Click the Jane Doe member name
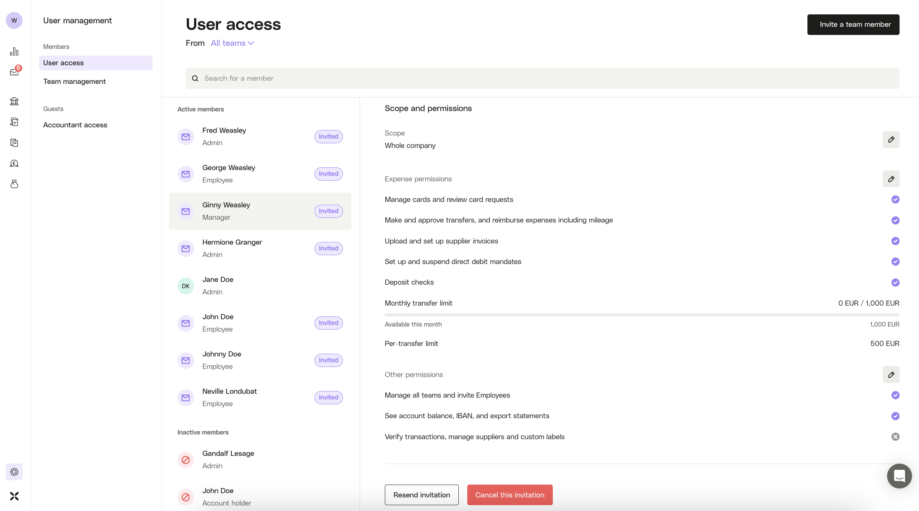Viewport: 919px width, 511px height. coord(218,280)
